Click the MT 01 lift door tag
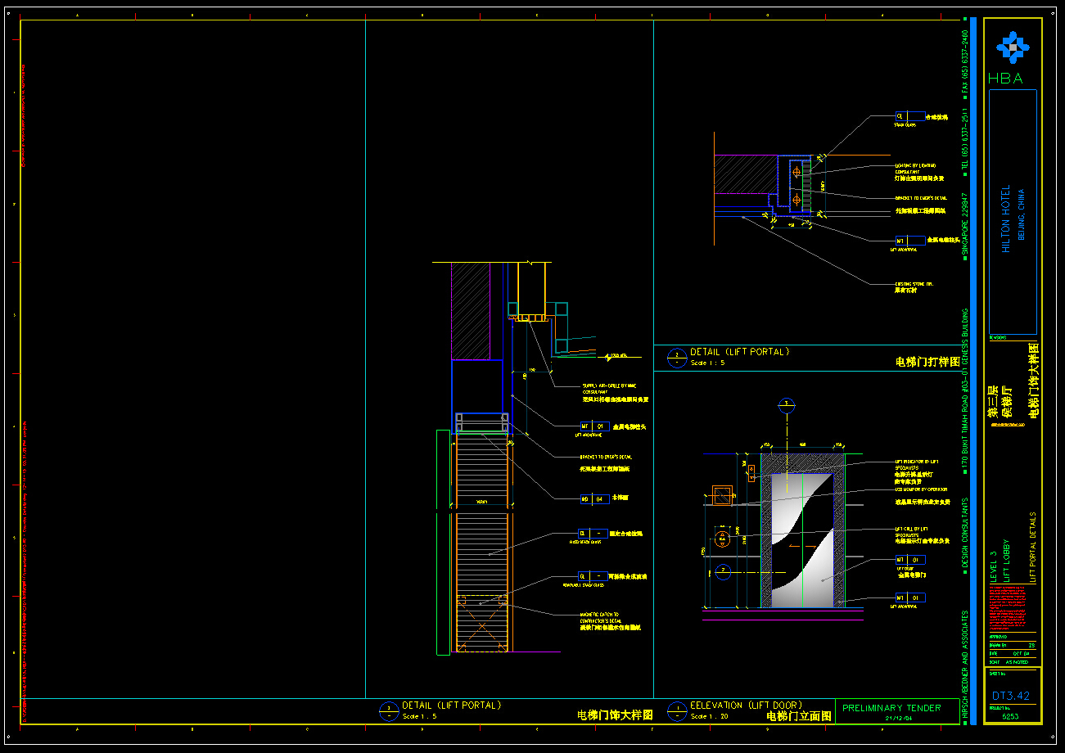The width and height of the screenshot is (1065, 753). click(910, 560)
